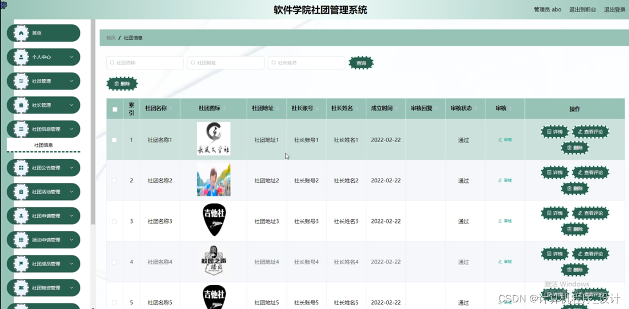
Task: Click 退出登录 in the top bar
Action: click(x=615, y=9)
